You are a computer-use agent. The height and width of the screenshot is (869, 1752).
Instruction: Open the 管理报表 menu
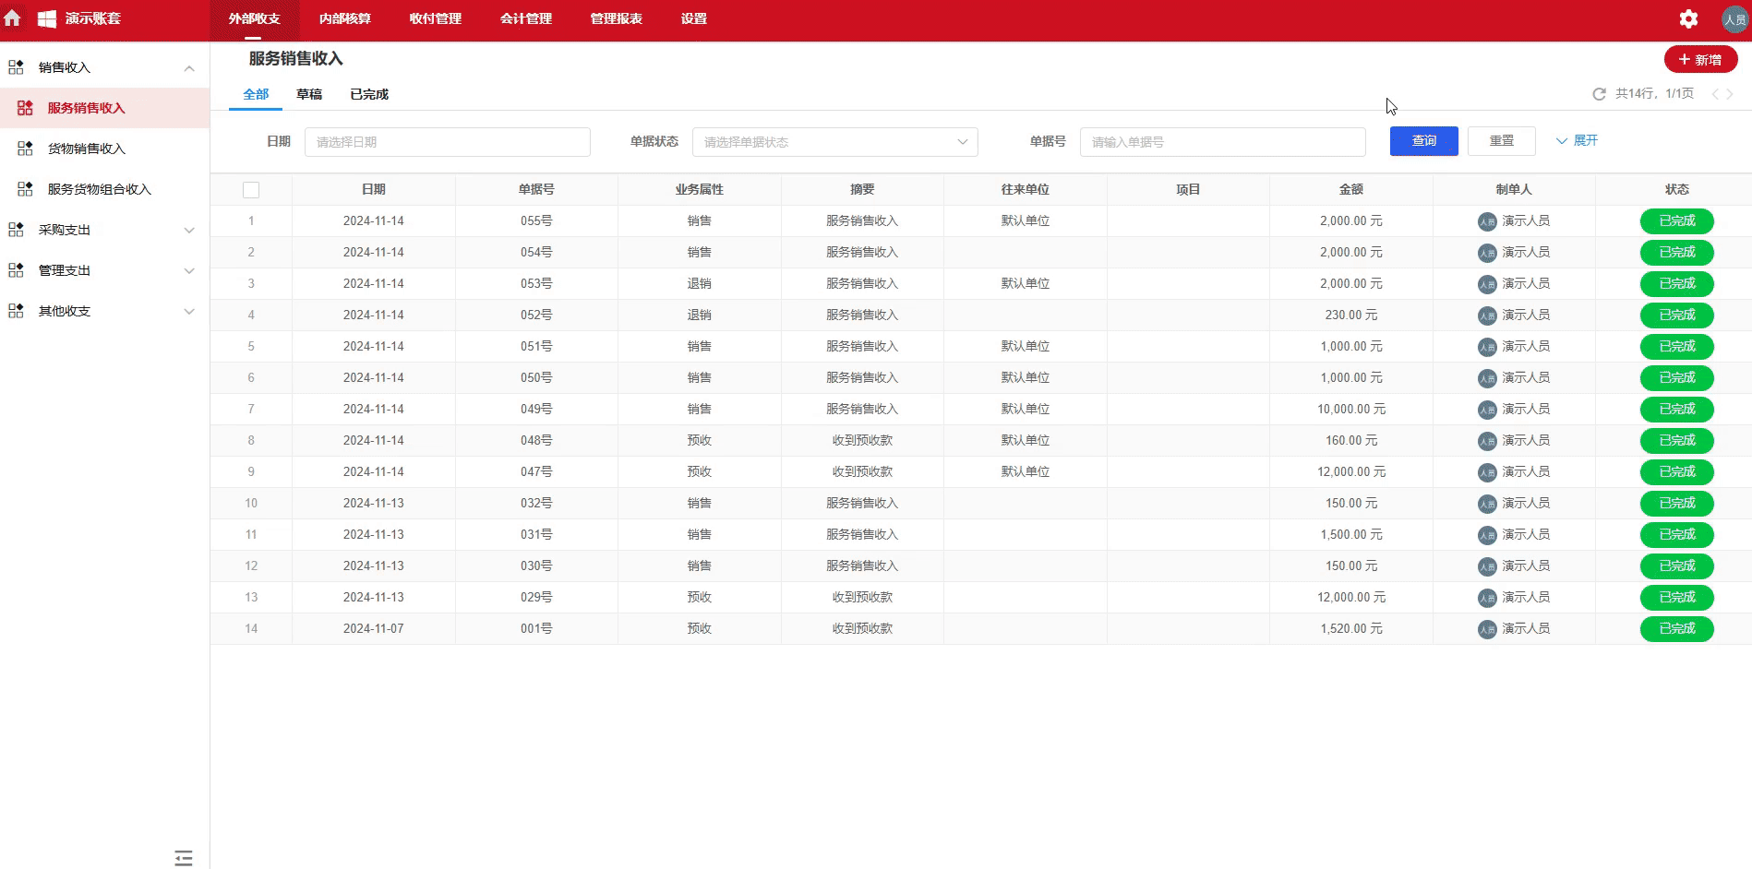pos(615,18)
